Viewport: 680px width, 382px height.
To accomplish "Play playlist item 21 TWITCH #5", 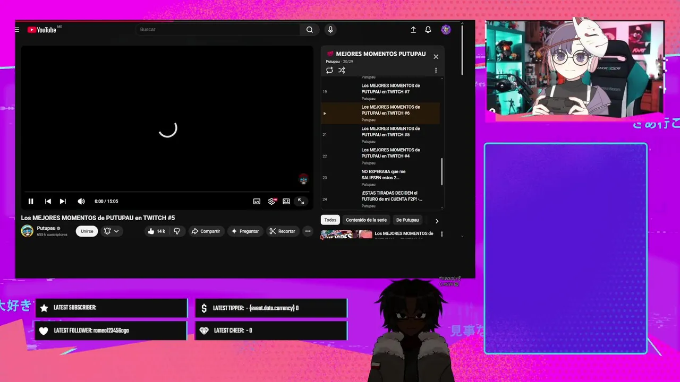I will point(380,135).
